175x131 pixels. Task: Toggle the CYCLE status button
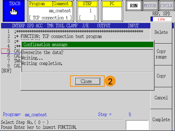click(x=167, y=5)
